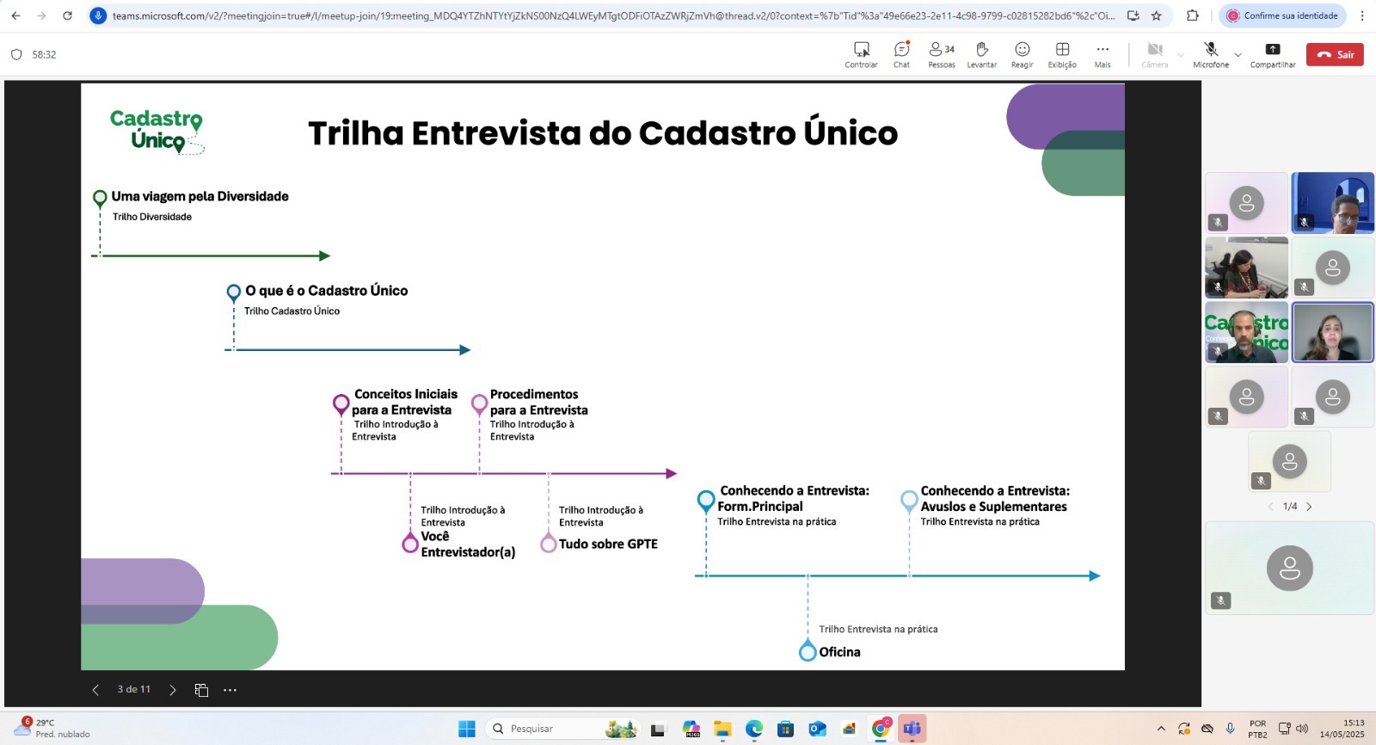Open the Exibição view options
1376x745 pixels.
[1062, 54]
